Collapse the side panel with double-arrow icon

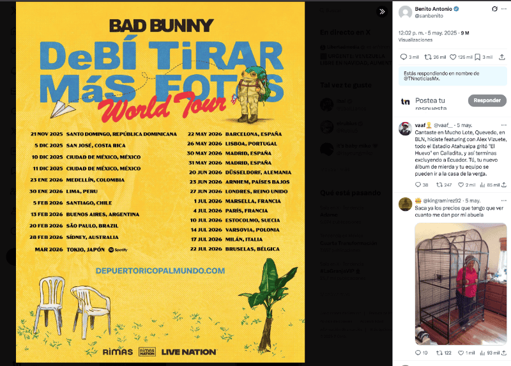pos(382,11)
